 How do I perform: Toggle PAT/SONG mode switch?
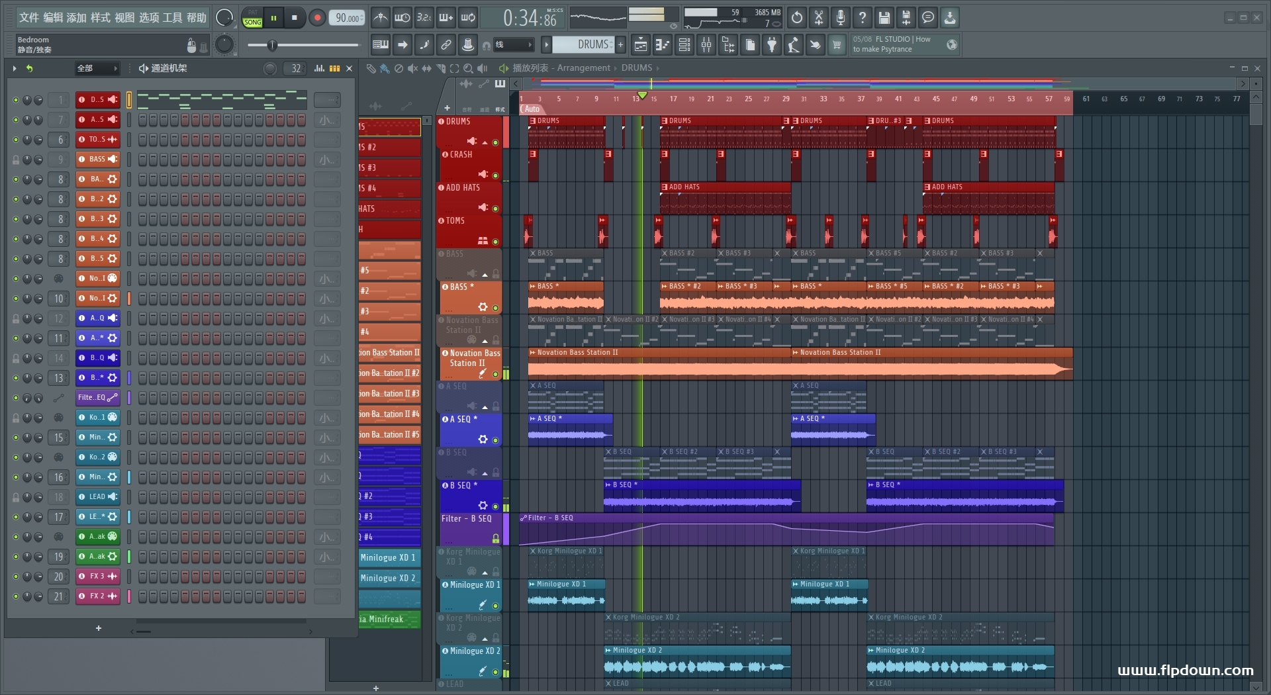tap(253, 18)
